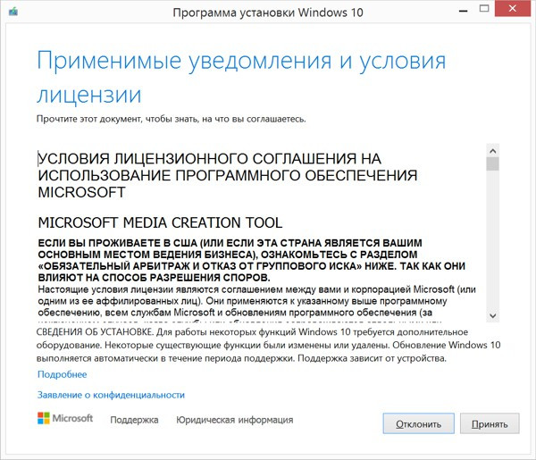This screenshot has height=460, width=536.
Task: Click the Отклонить button
Action: (418, 423)
